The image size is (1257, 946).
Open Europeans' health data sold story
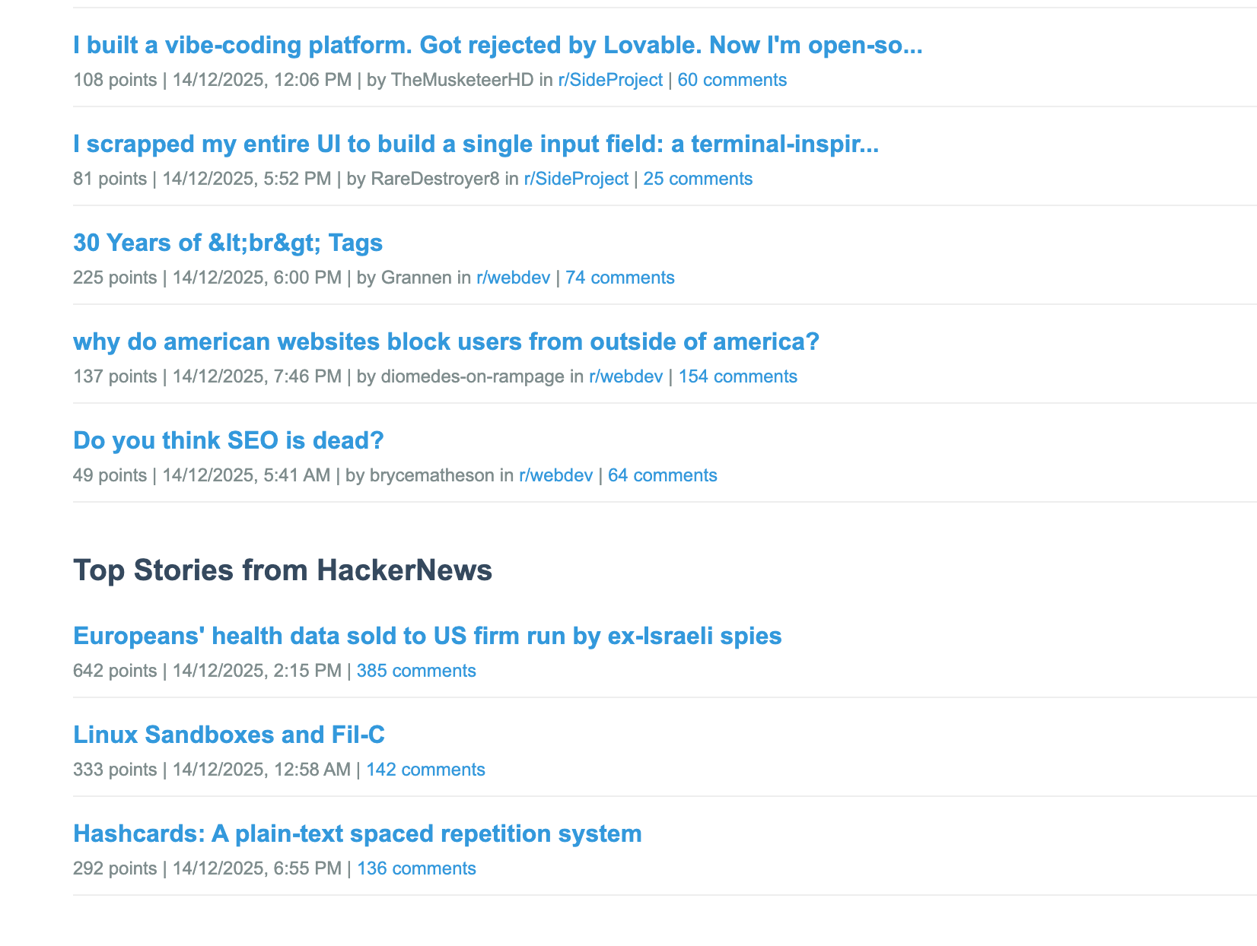427,636
